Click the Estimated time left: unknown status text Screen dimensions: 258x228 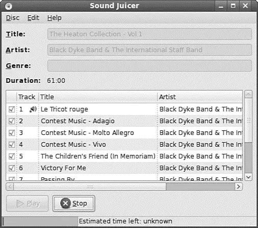coord(125,221)
